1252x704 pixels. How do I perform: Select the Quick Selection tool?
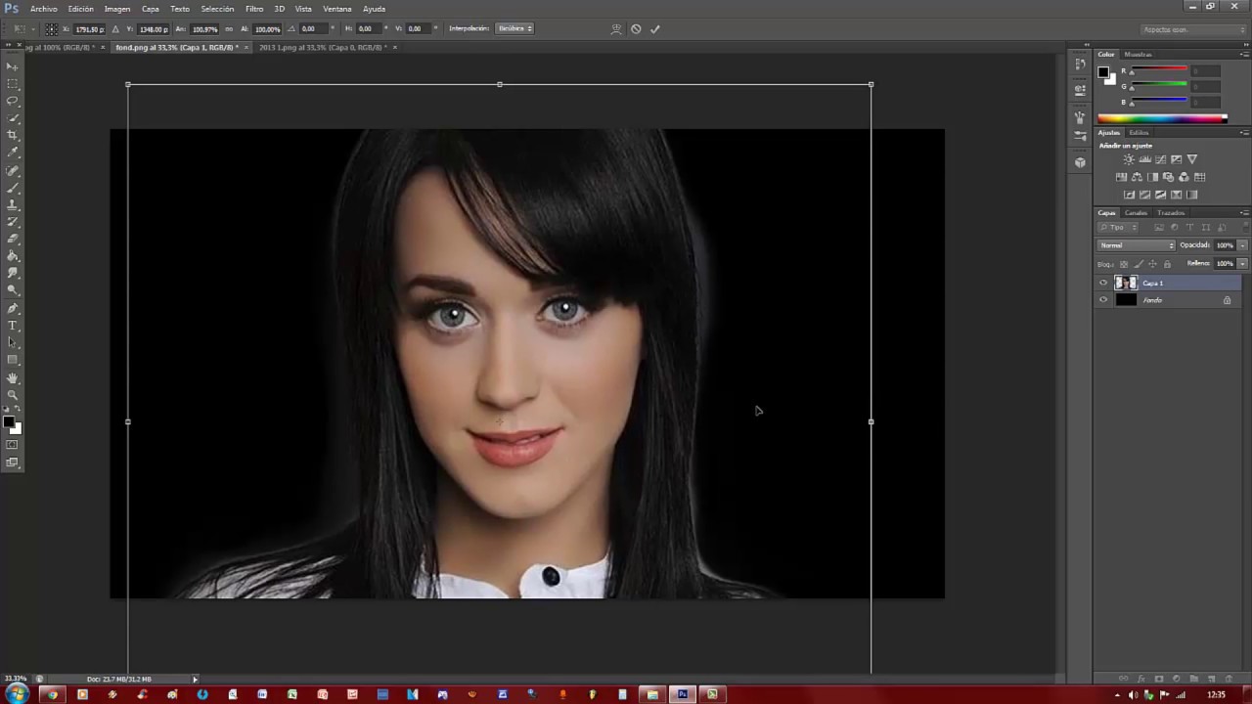point(13,118)
